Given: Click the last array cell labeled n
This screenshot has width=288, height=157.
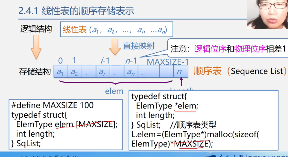Looking at the screenshot, I should tap(181, 72).
